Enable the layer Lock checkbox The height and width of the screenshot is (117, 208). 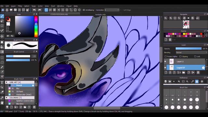(x=195, y=57)
